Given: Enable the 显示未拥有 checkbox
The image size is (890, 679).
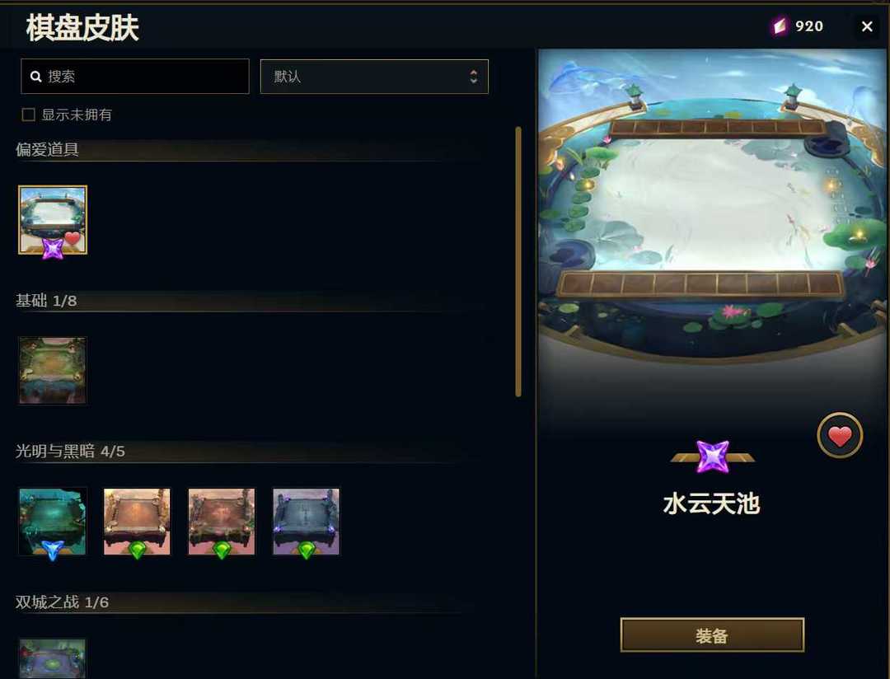Looking at the screenshot, I should tap(28, 115).
